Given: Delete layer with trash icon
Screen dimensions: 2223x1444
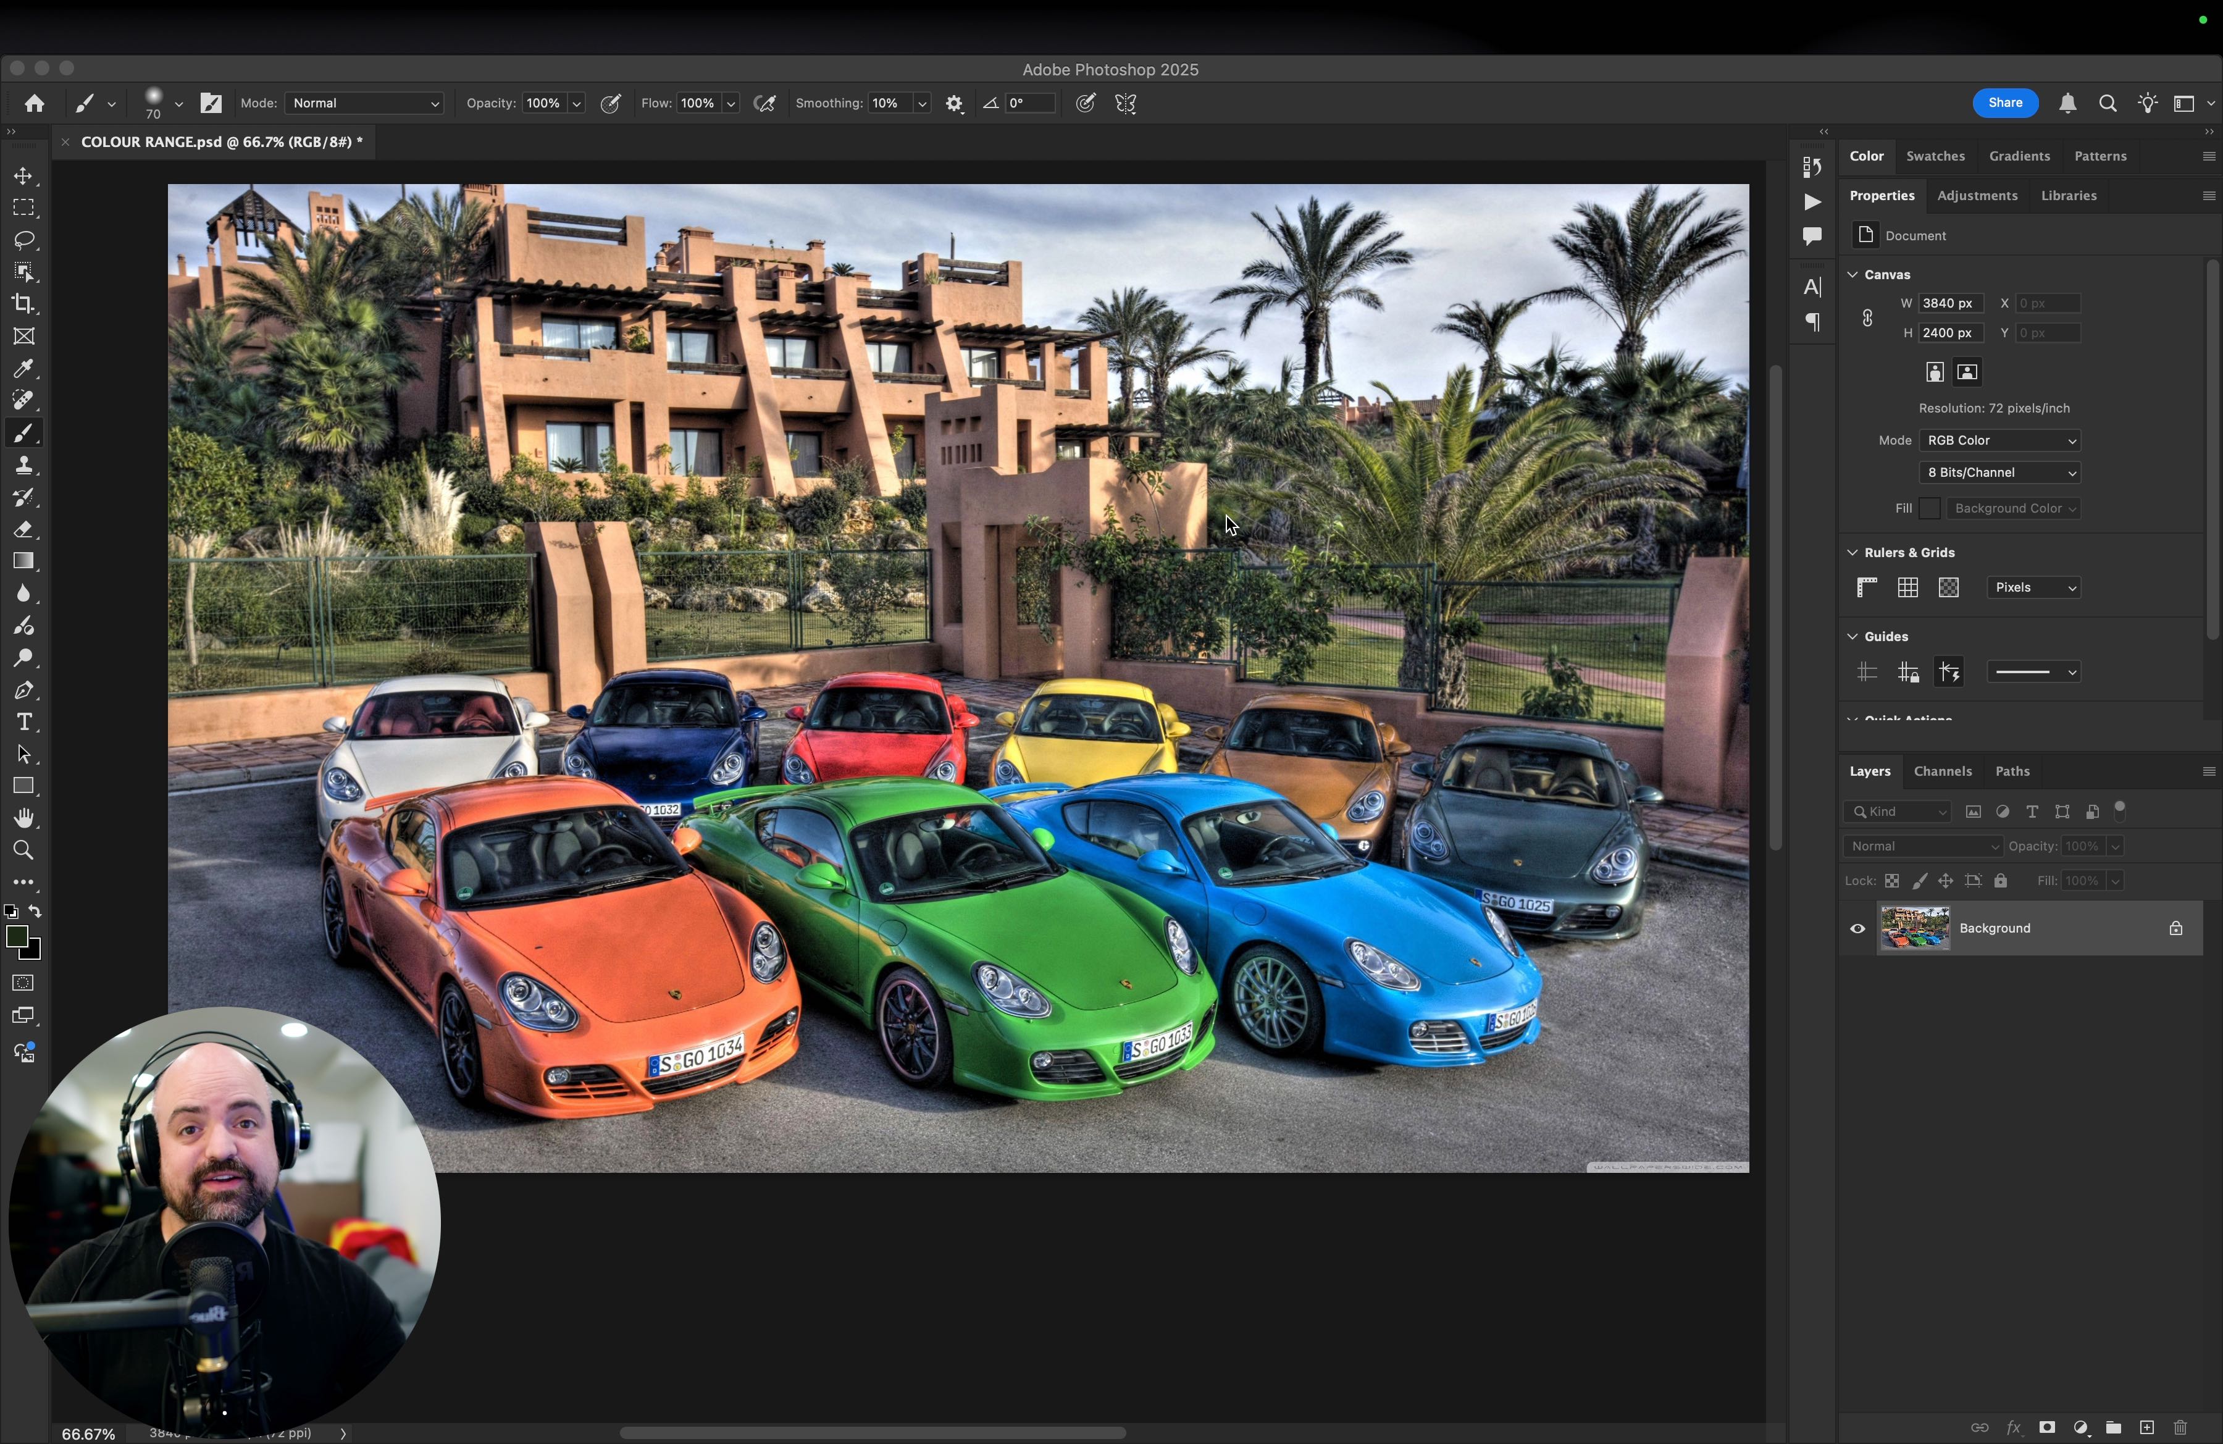Looking at the screenshot, I should point(2180,1427).
